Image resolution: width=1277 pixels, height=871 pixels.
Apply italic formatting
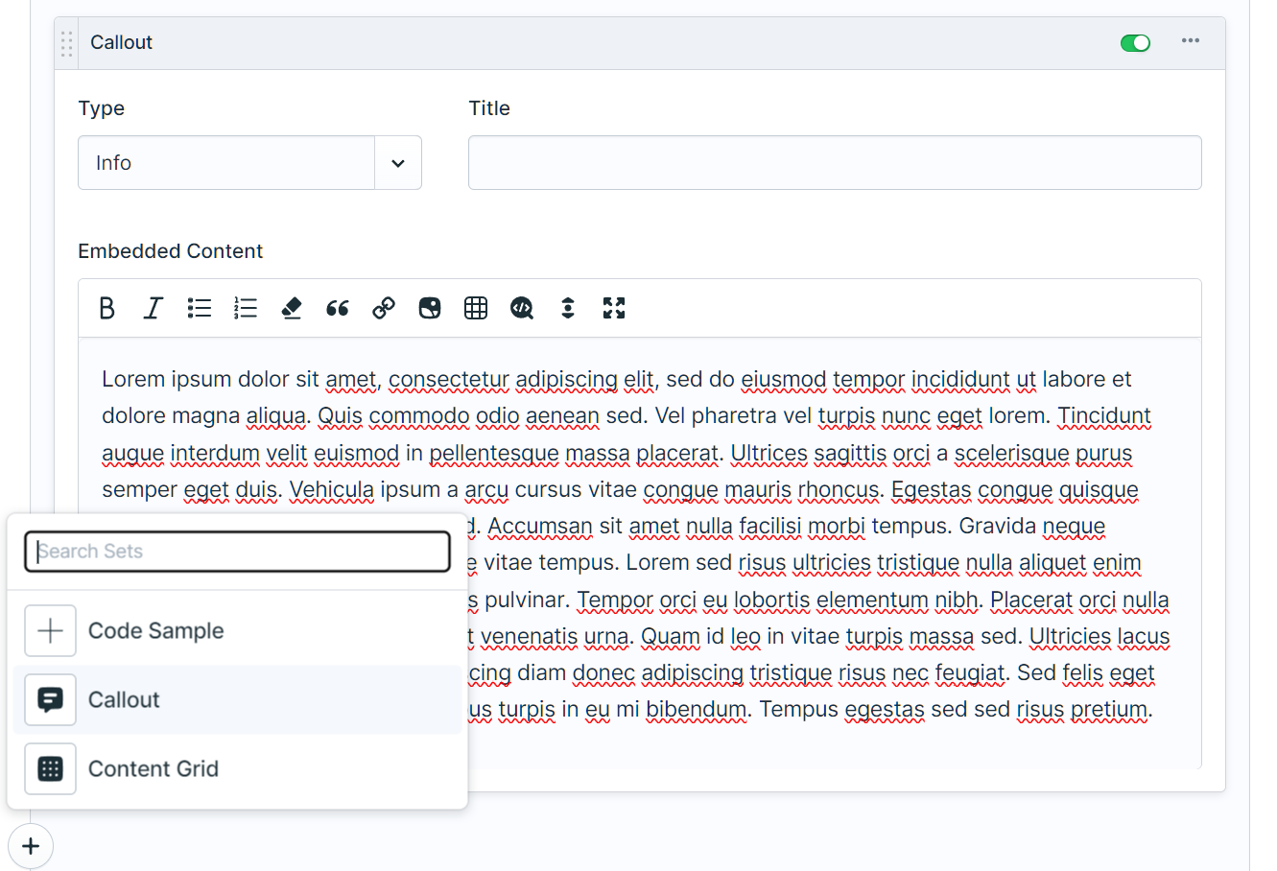[153, 308]
